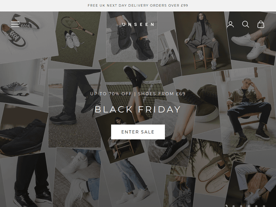The width and height of the screenshot is (276, 207).
Task: Click the free UK delivery announcement bar
Action: coord(138,6)
